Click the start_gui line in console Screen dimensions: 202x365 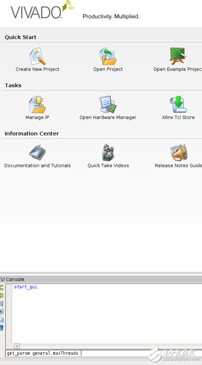[x=26, y=287]
